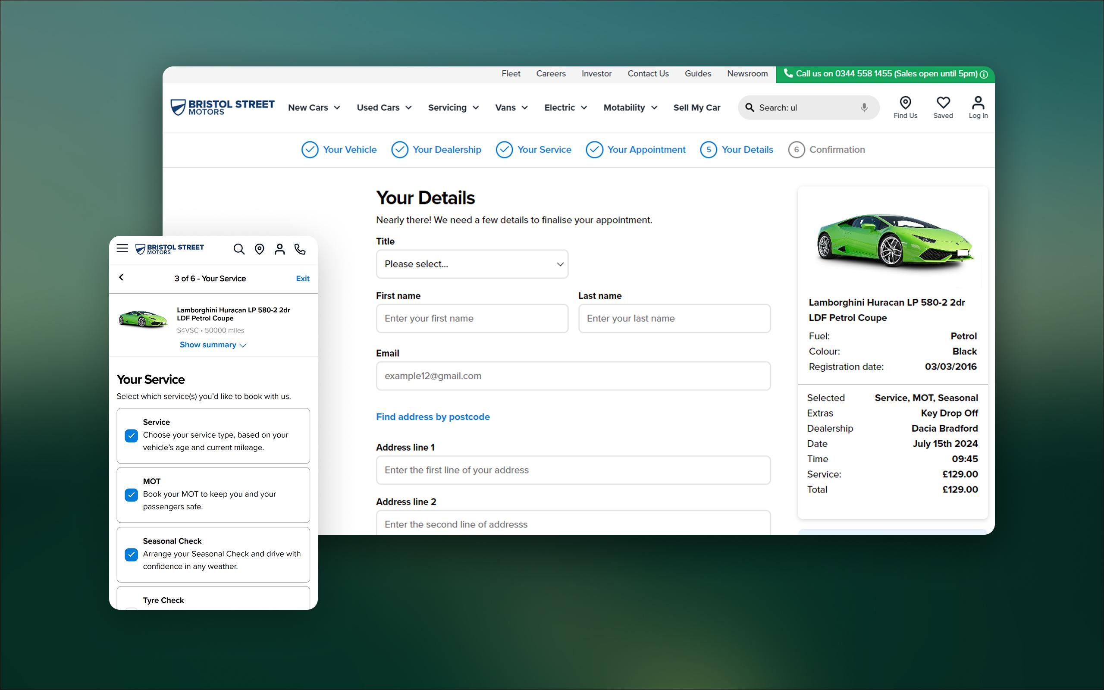Expand the Servicing navigation dropdown
The height and width of the screenshot is (690, 1104).
click(453, 108)
